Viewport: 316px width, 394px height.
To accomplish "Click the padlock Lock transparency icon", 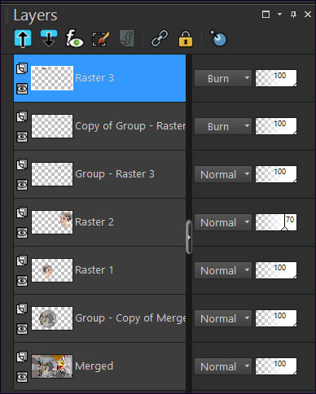I will [186, 38].
